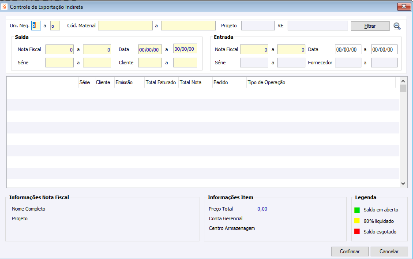
Task: Focus the second Uni. Neg. field
Action: [55, 26]
